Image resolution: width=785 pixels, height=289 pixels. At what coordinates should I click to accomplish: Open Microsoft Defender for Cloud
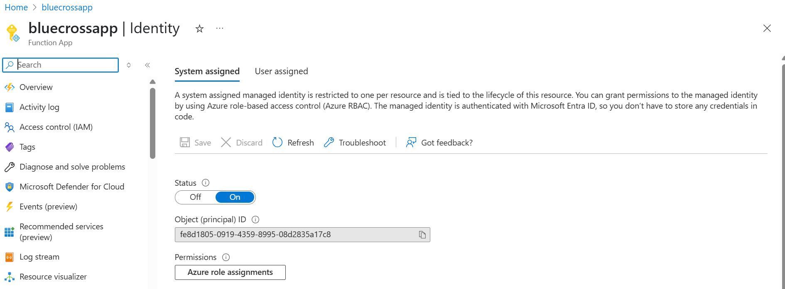coord(72,187)
